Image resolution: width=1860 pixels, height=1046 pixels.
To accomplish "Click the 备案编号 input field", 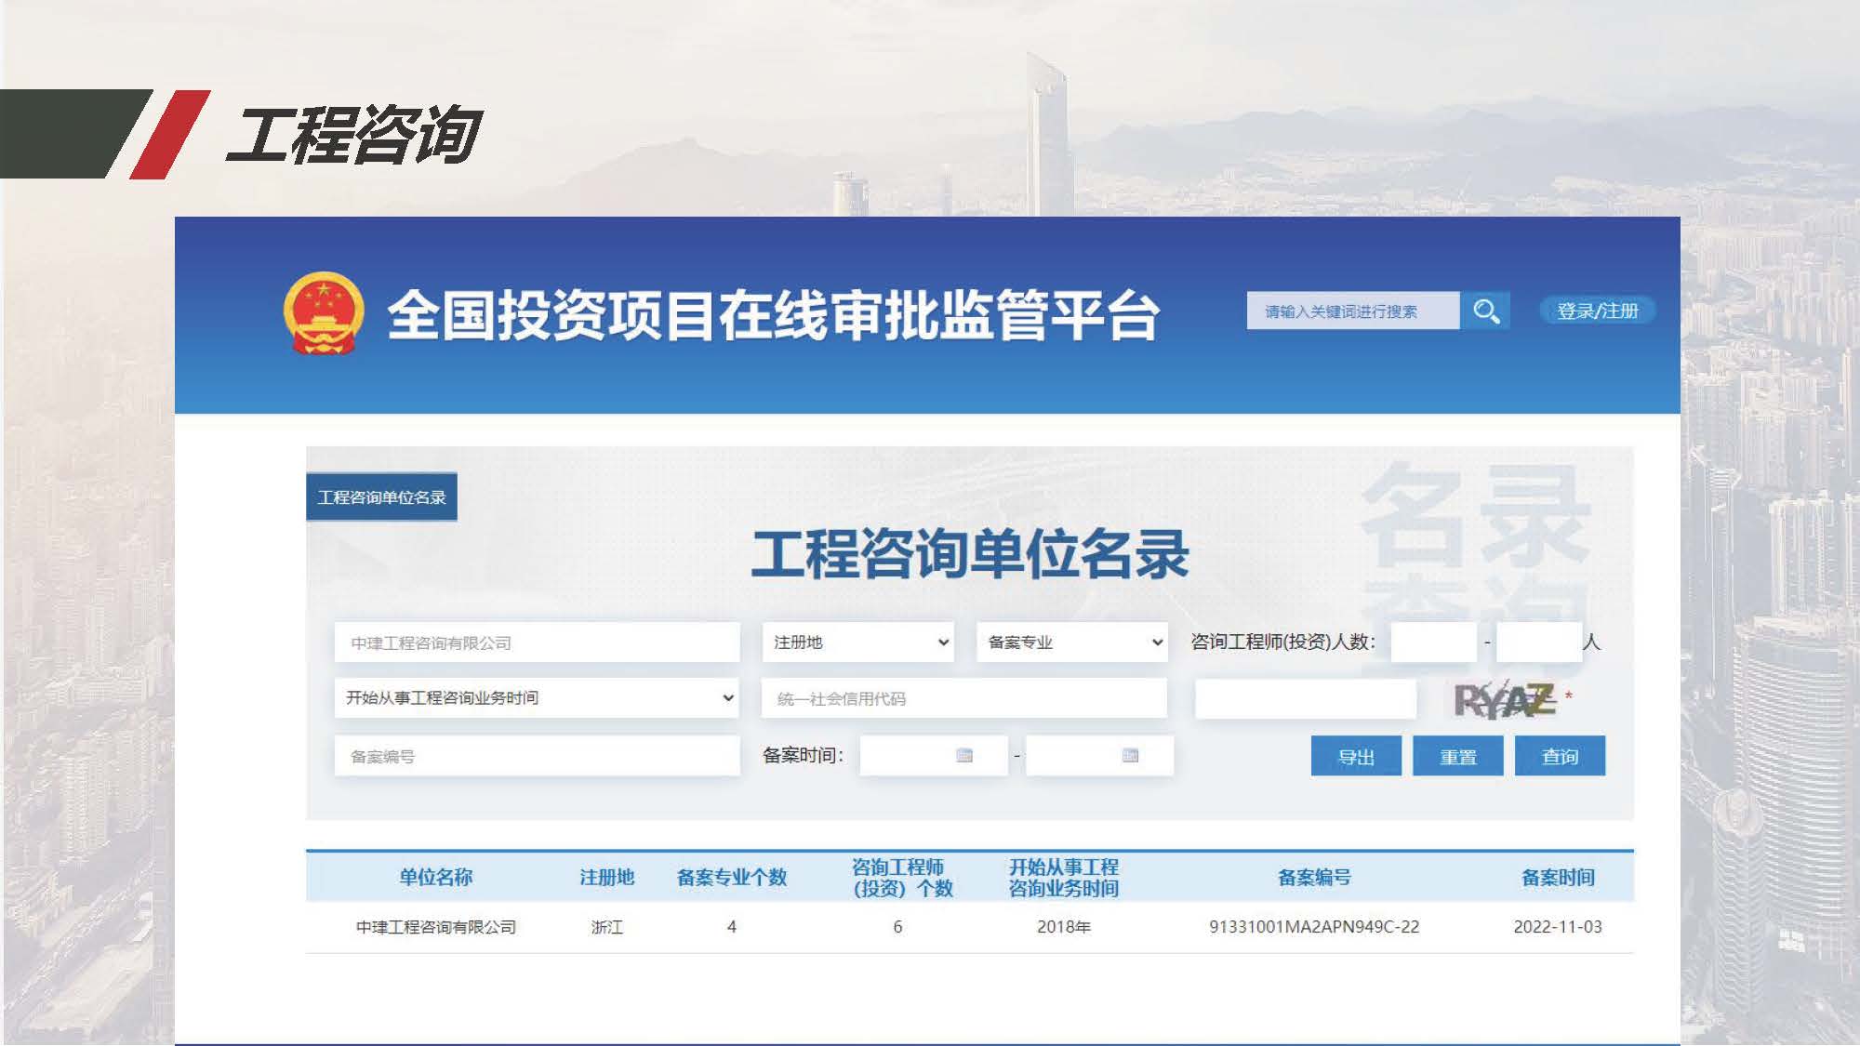I will 537,756.
